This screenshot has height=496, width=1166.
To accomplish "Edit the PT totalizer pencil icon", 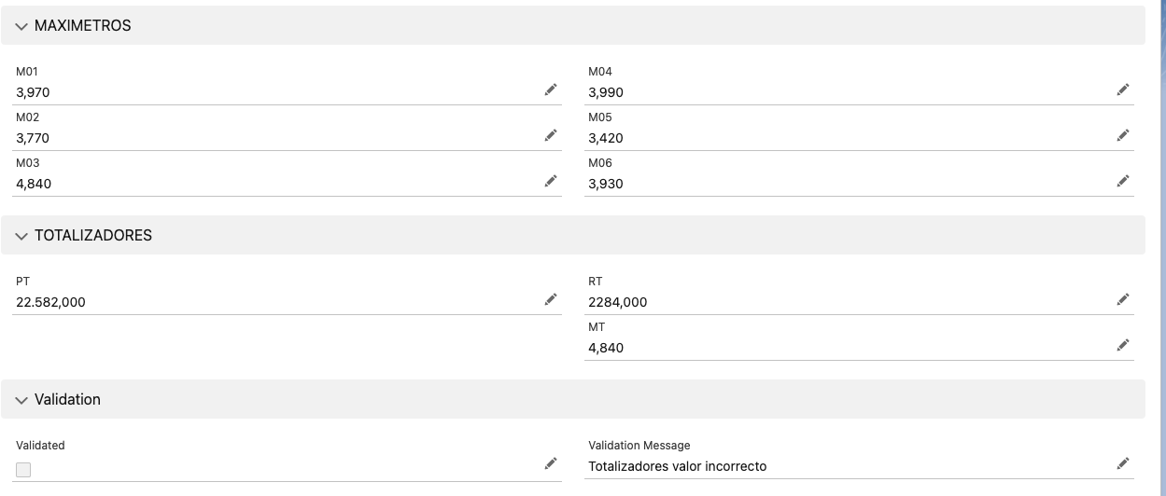I will pos(551,299).
